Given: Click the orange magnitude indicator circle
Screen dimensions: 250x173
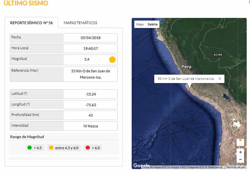Looking at the screenshot, I should coord(112,59).
